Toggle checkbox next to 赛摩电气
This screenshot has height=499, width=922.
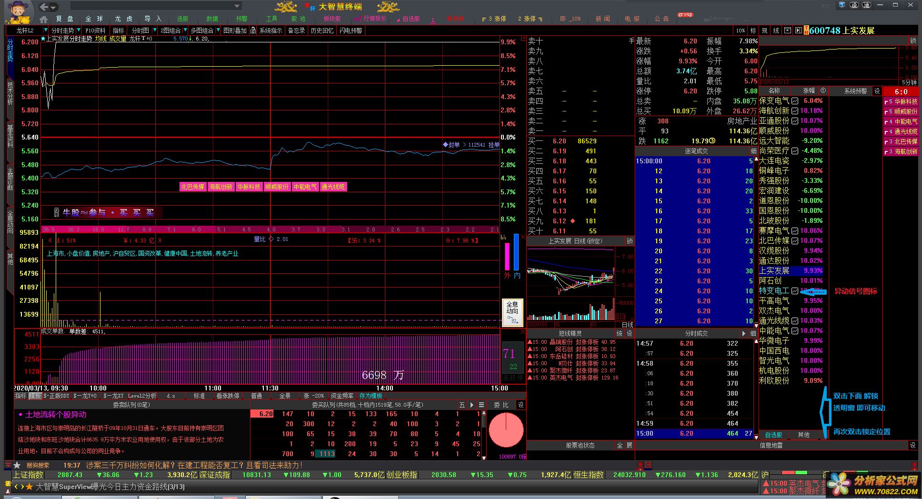click(795, 231)
